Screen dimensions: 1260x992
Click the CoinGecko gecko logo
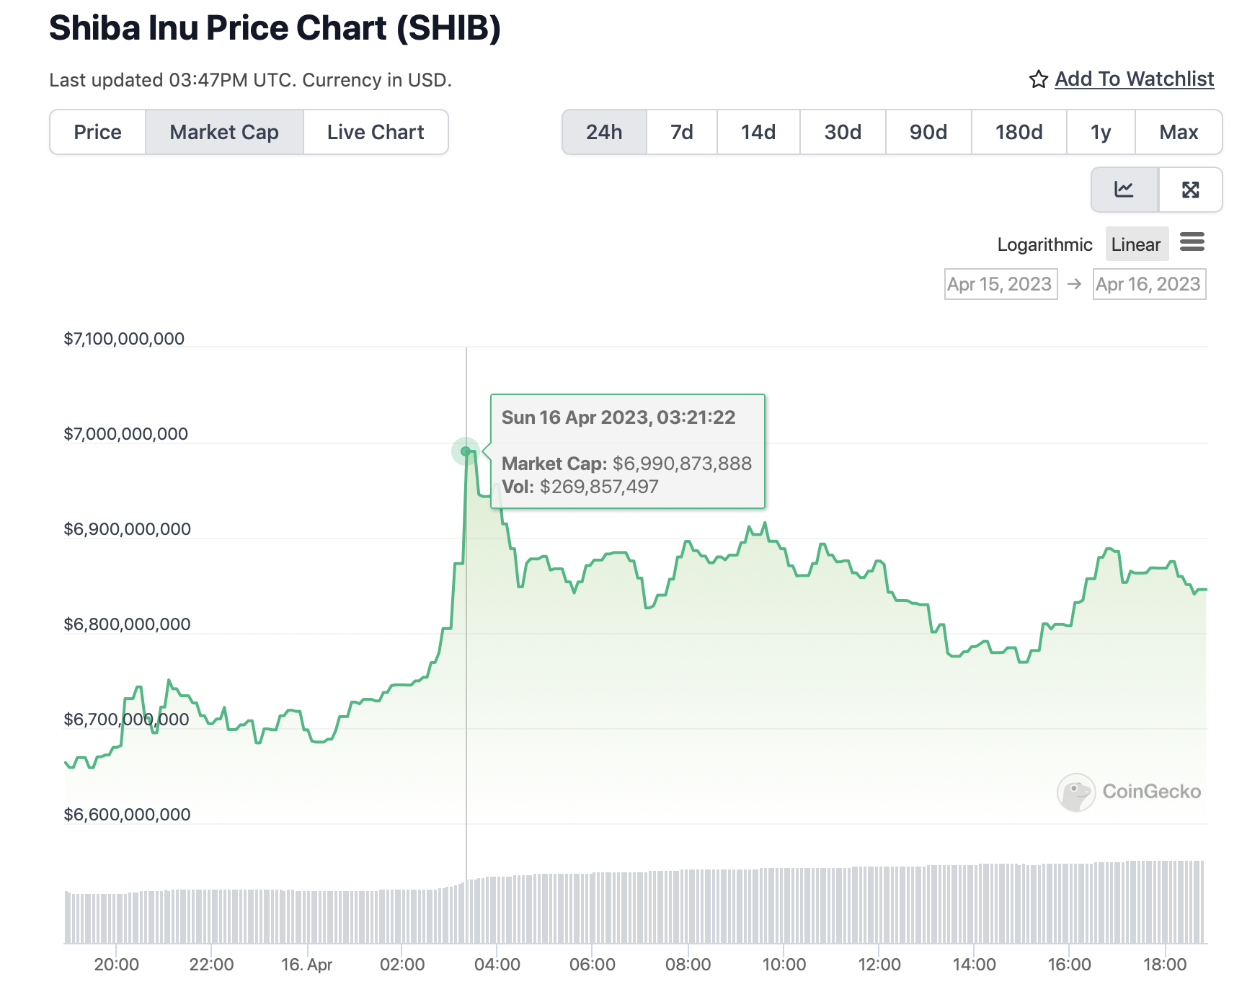point(1075,792)
